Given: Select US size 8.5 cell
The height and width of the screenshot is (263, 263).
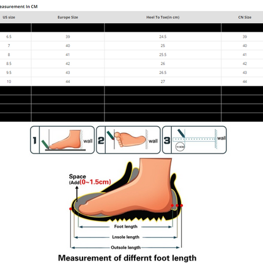Looking at the screenshot, I should point(9,64).
